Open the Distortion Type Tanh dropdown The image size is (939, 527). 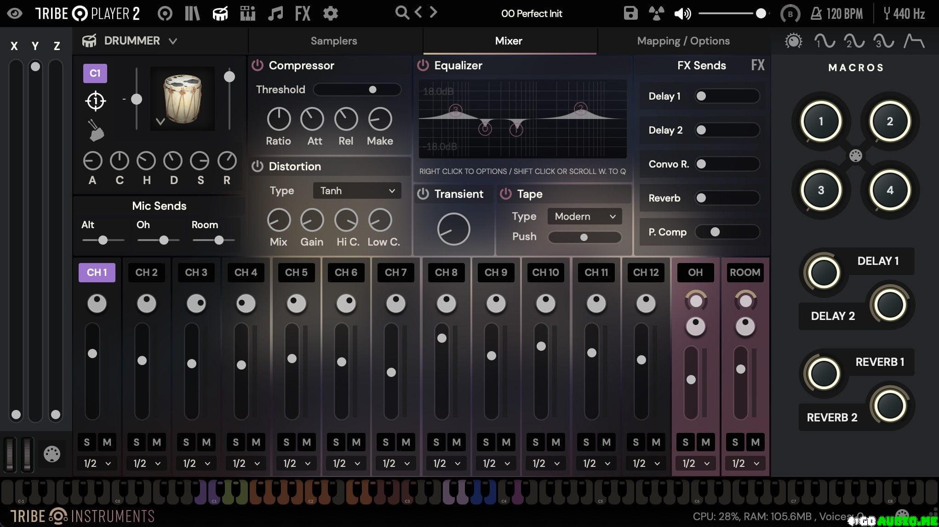tap(357, 191)
